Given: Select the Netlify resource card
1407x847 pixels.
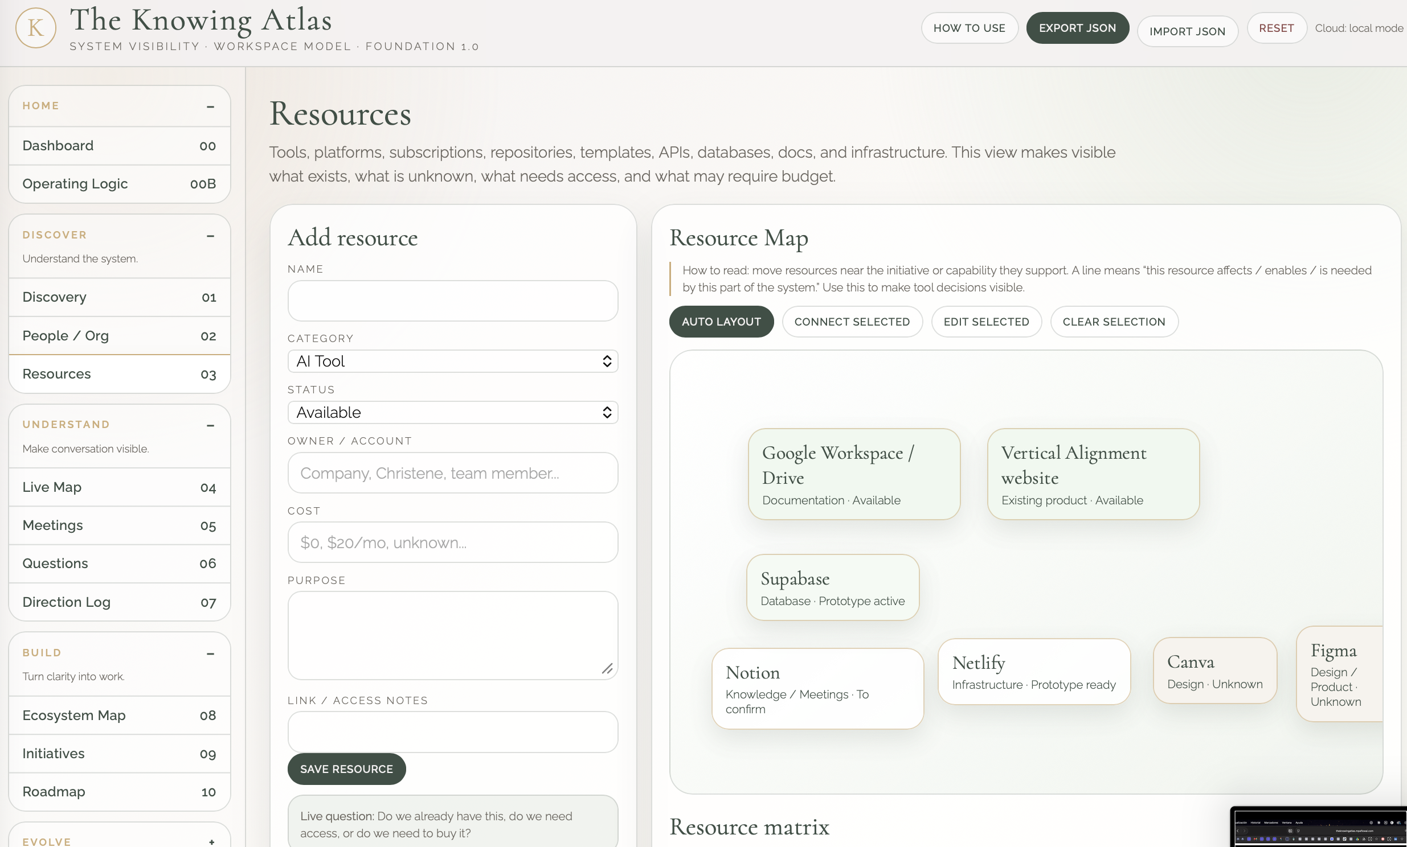Looking at the screenshot, I should [x=1034, y=672].
